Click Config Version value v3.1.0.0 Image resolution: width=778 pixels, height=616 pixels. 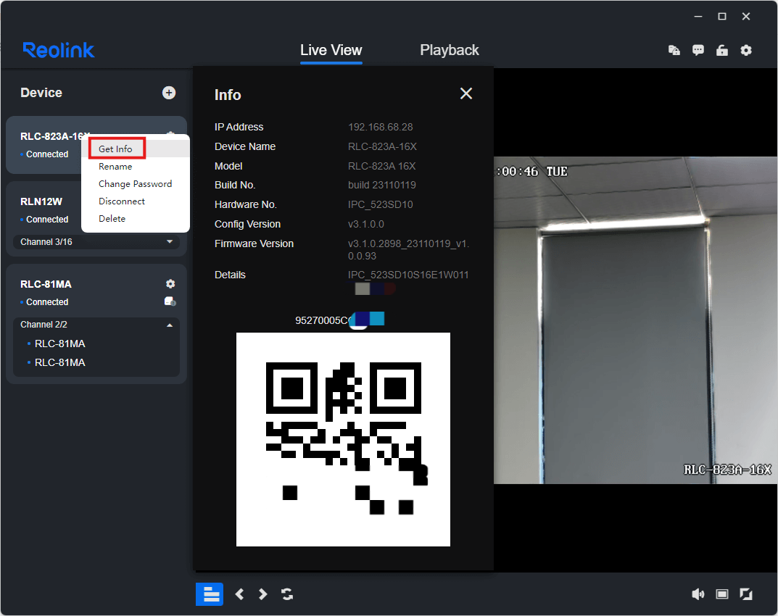pyautogui.click(x=366, y=224)
